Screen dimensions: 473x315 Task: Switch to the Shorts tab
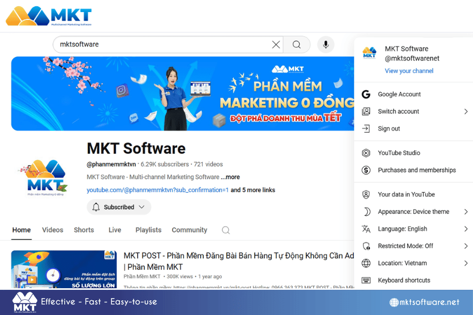click(x=84, y=230)
